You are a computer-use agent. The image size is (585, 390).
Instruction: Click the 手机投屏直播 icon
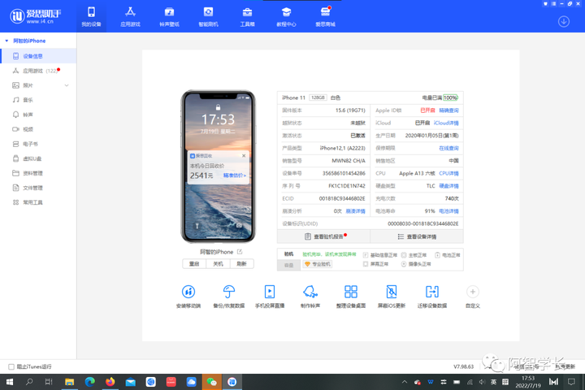(270, 292)
